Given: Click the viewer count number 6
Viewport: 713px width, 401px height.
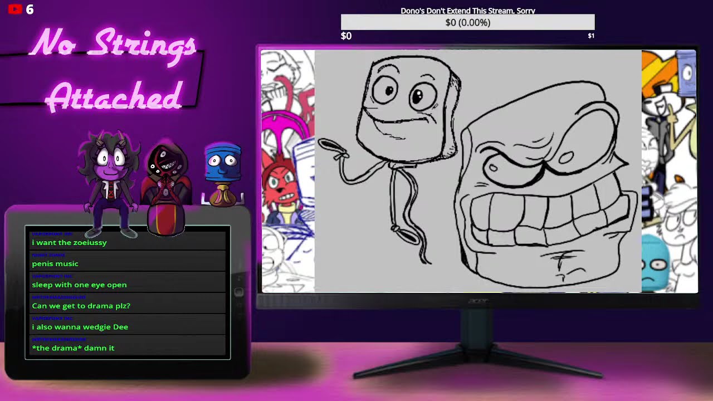Looking at the screenshot, I should click(30, 9).
